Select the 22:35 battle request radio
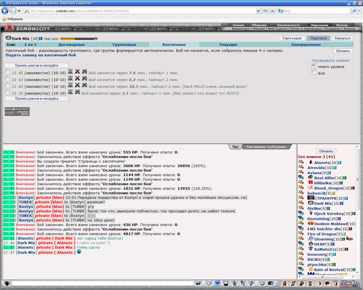 [x=7, y=92]
